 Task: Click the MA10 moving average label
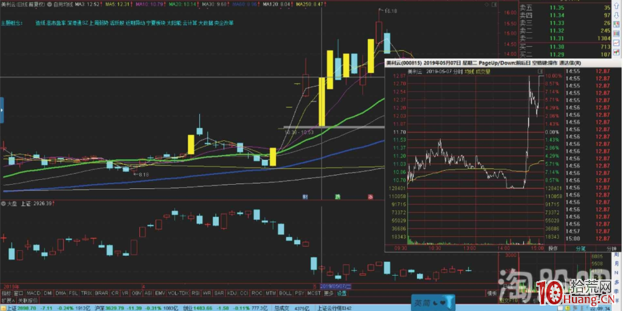(x=150, y=4)
